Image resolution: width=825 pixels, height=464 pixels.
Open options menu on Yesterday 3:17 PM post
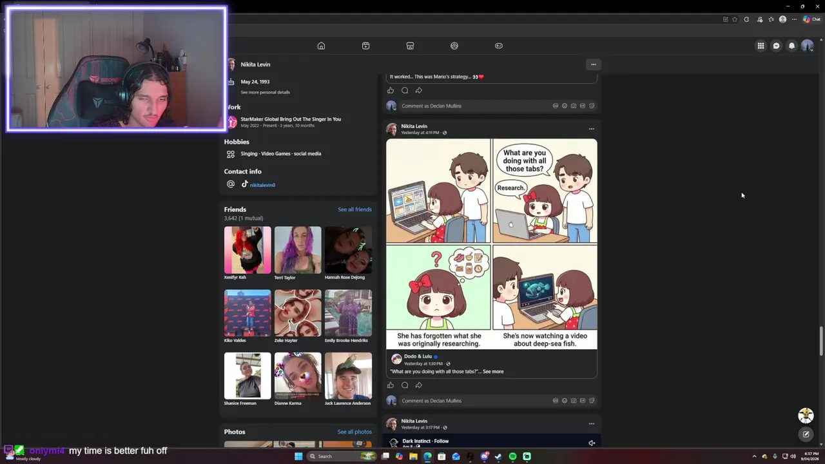tap(592, 423)
